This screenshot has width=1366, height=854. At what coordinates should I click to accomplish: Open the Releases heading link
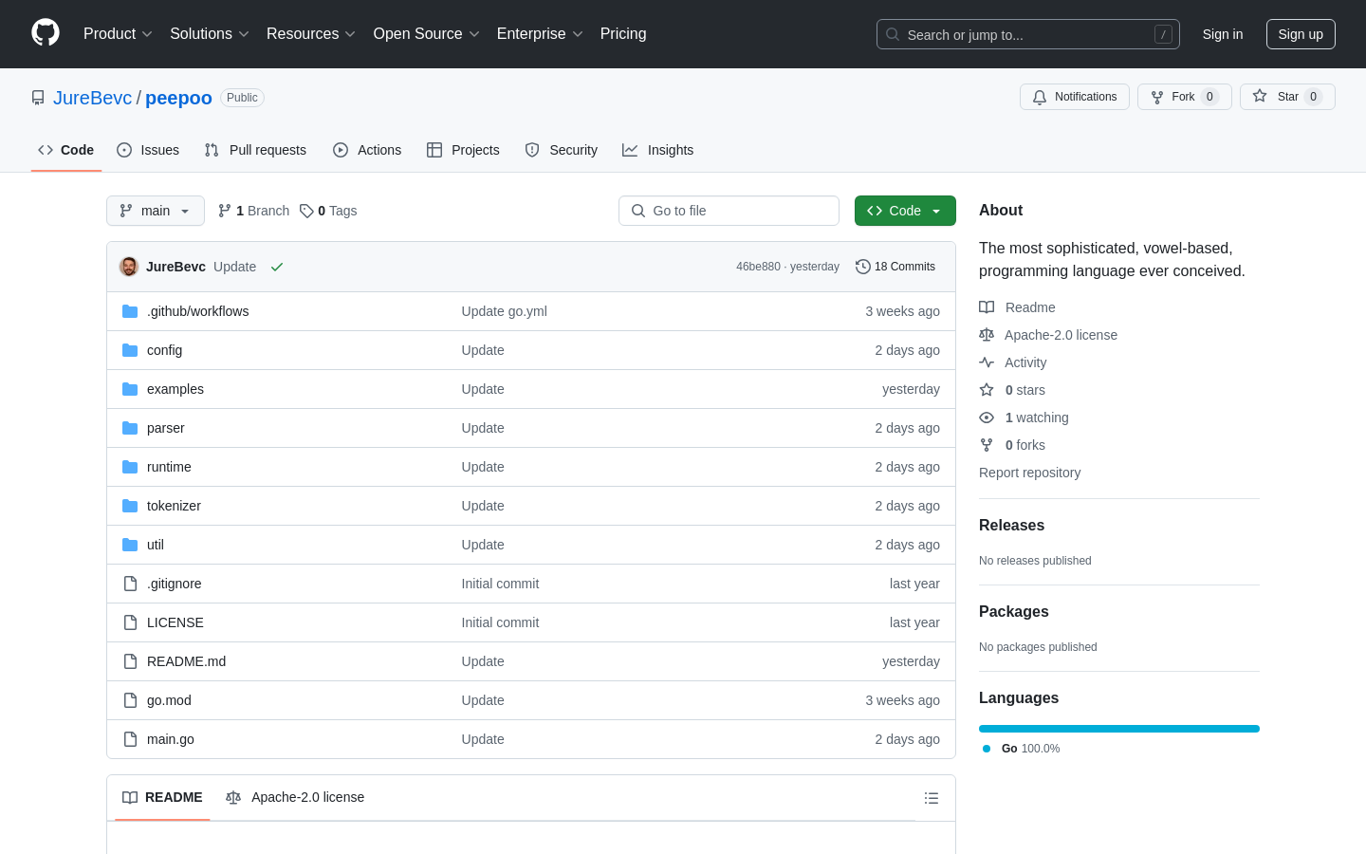(x=1011, y=526)
